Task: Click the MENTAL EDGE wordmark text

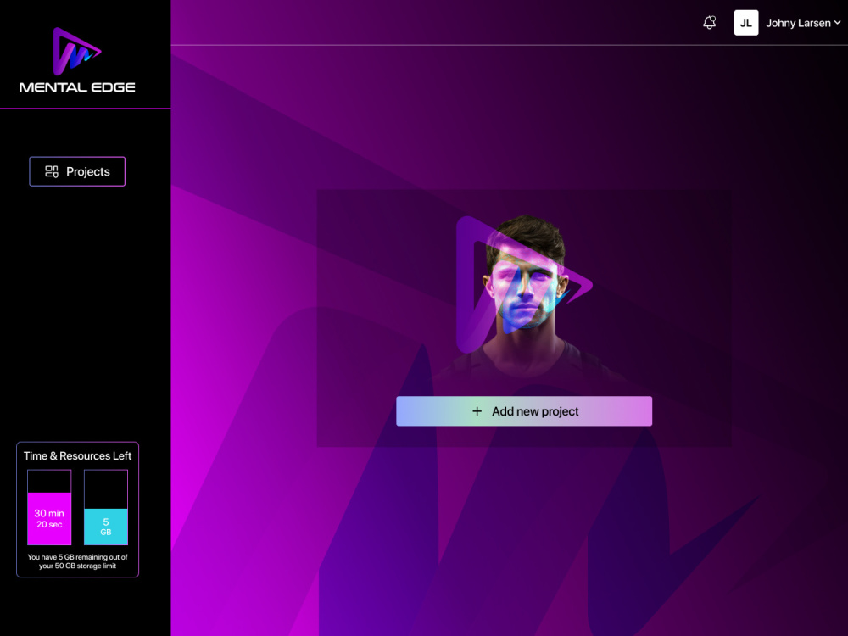Action: [x=77, y=87]
